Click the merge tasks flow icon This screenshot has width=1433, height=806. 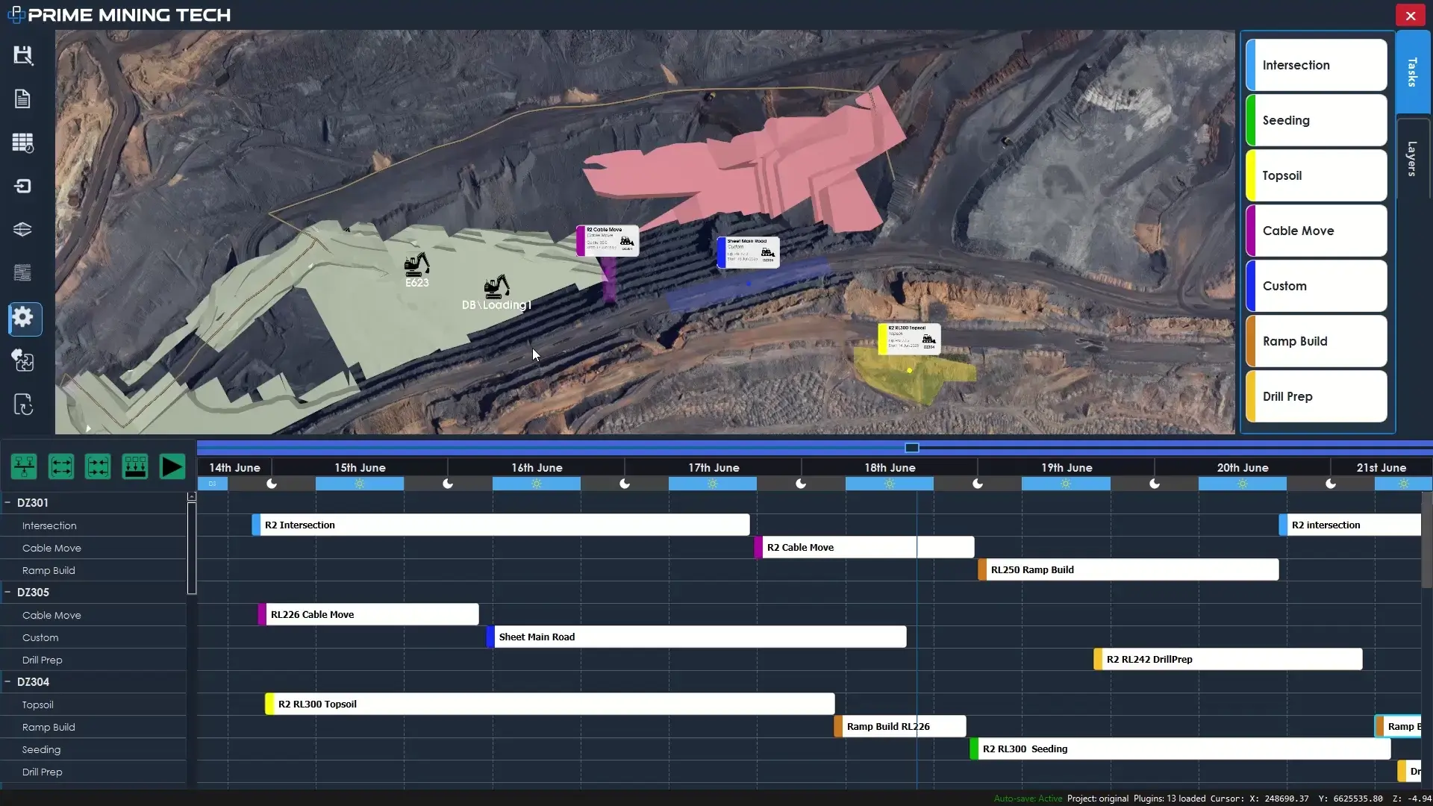(x=24, y=467)
